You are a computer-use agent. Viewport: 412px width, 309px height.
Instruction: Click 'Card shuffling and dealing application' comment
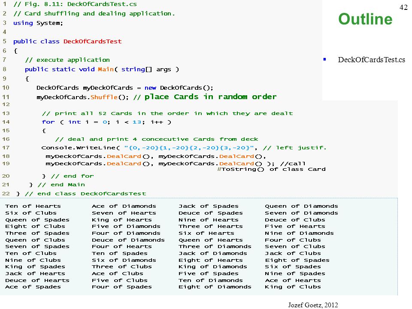point(94,14)
